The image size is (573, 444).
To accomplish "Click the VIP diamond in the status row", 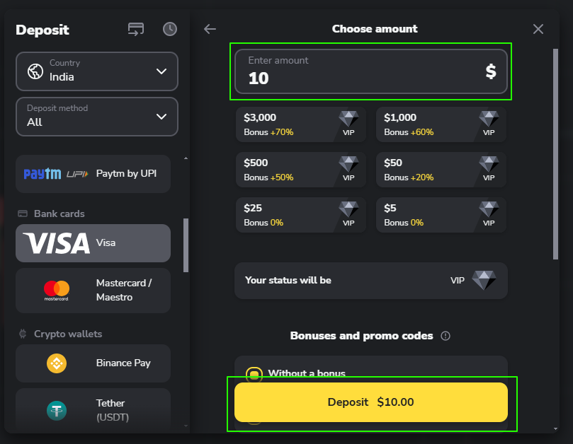I will coord(484,280).
